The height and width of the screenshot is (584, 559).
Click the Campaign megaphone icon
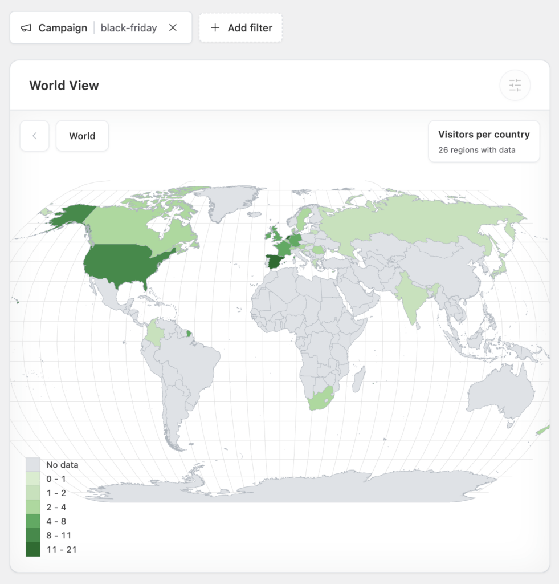[25, 27]
